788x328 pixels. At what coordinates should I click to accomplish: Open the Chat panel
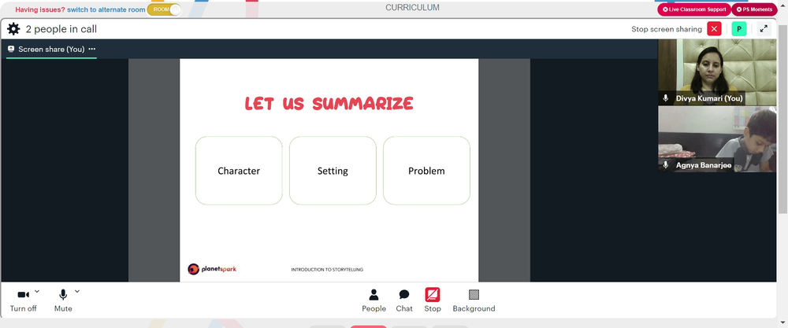click(404, 300)
